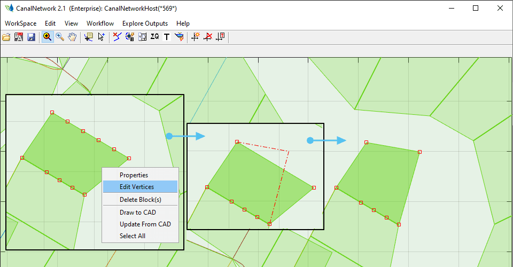Select the text T tool

167,37
